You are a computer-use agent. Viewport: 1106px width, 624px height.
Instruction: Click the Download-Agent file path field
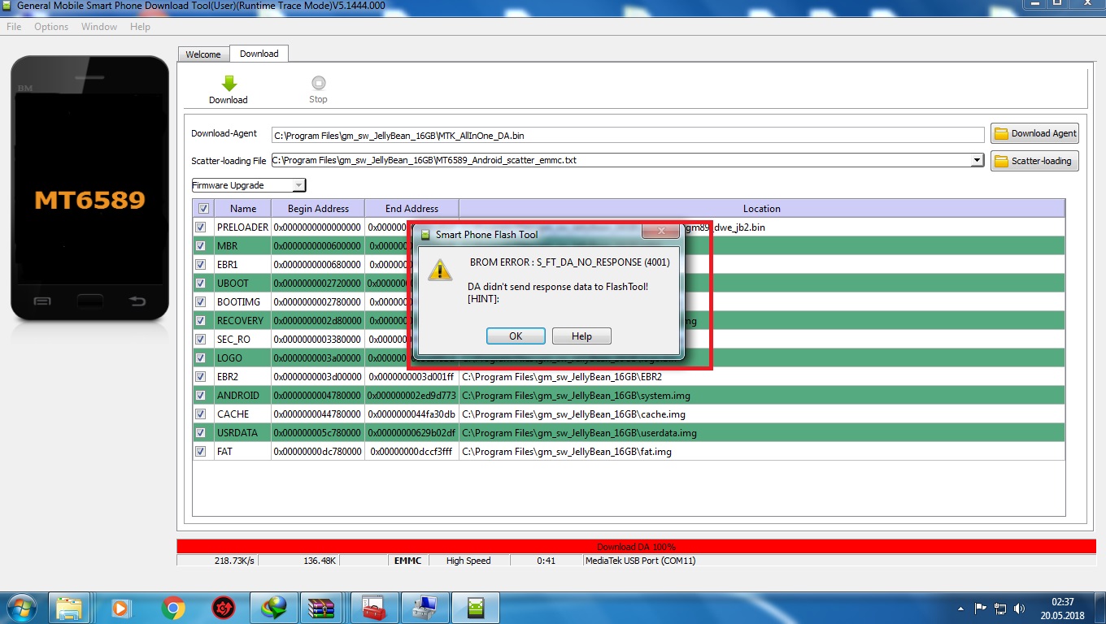[627, 136]
